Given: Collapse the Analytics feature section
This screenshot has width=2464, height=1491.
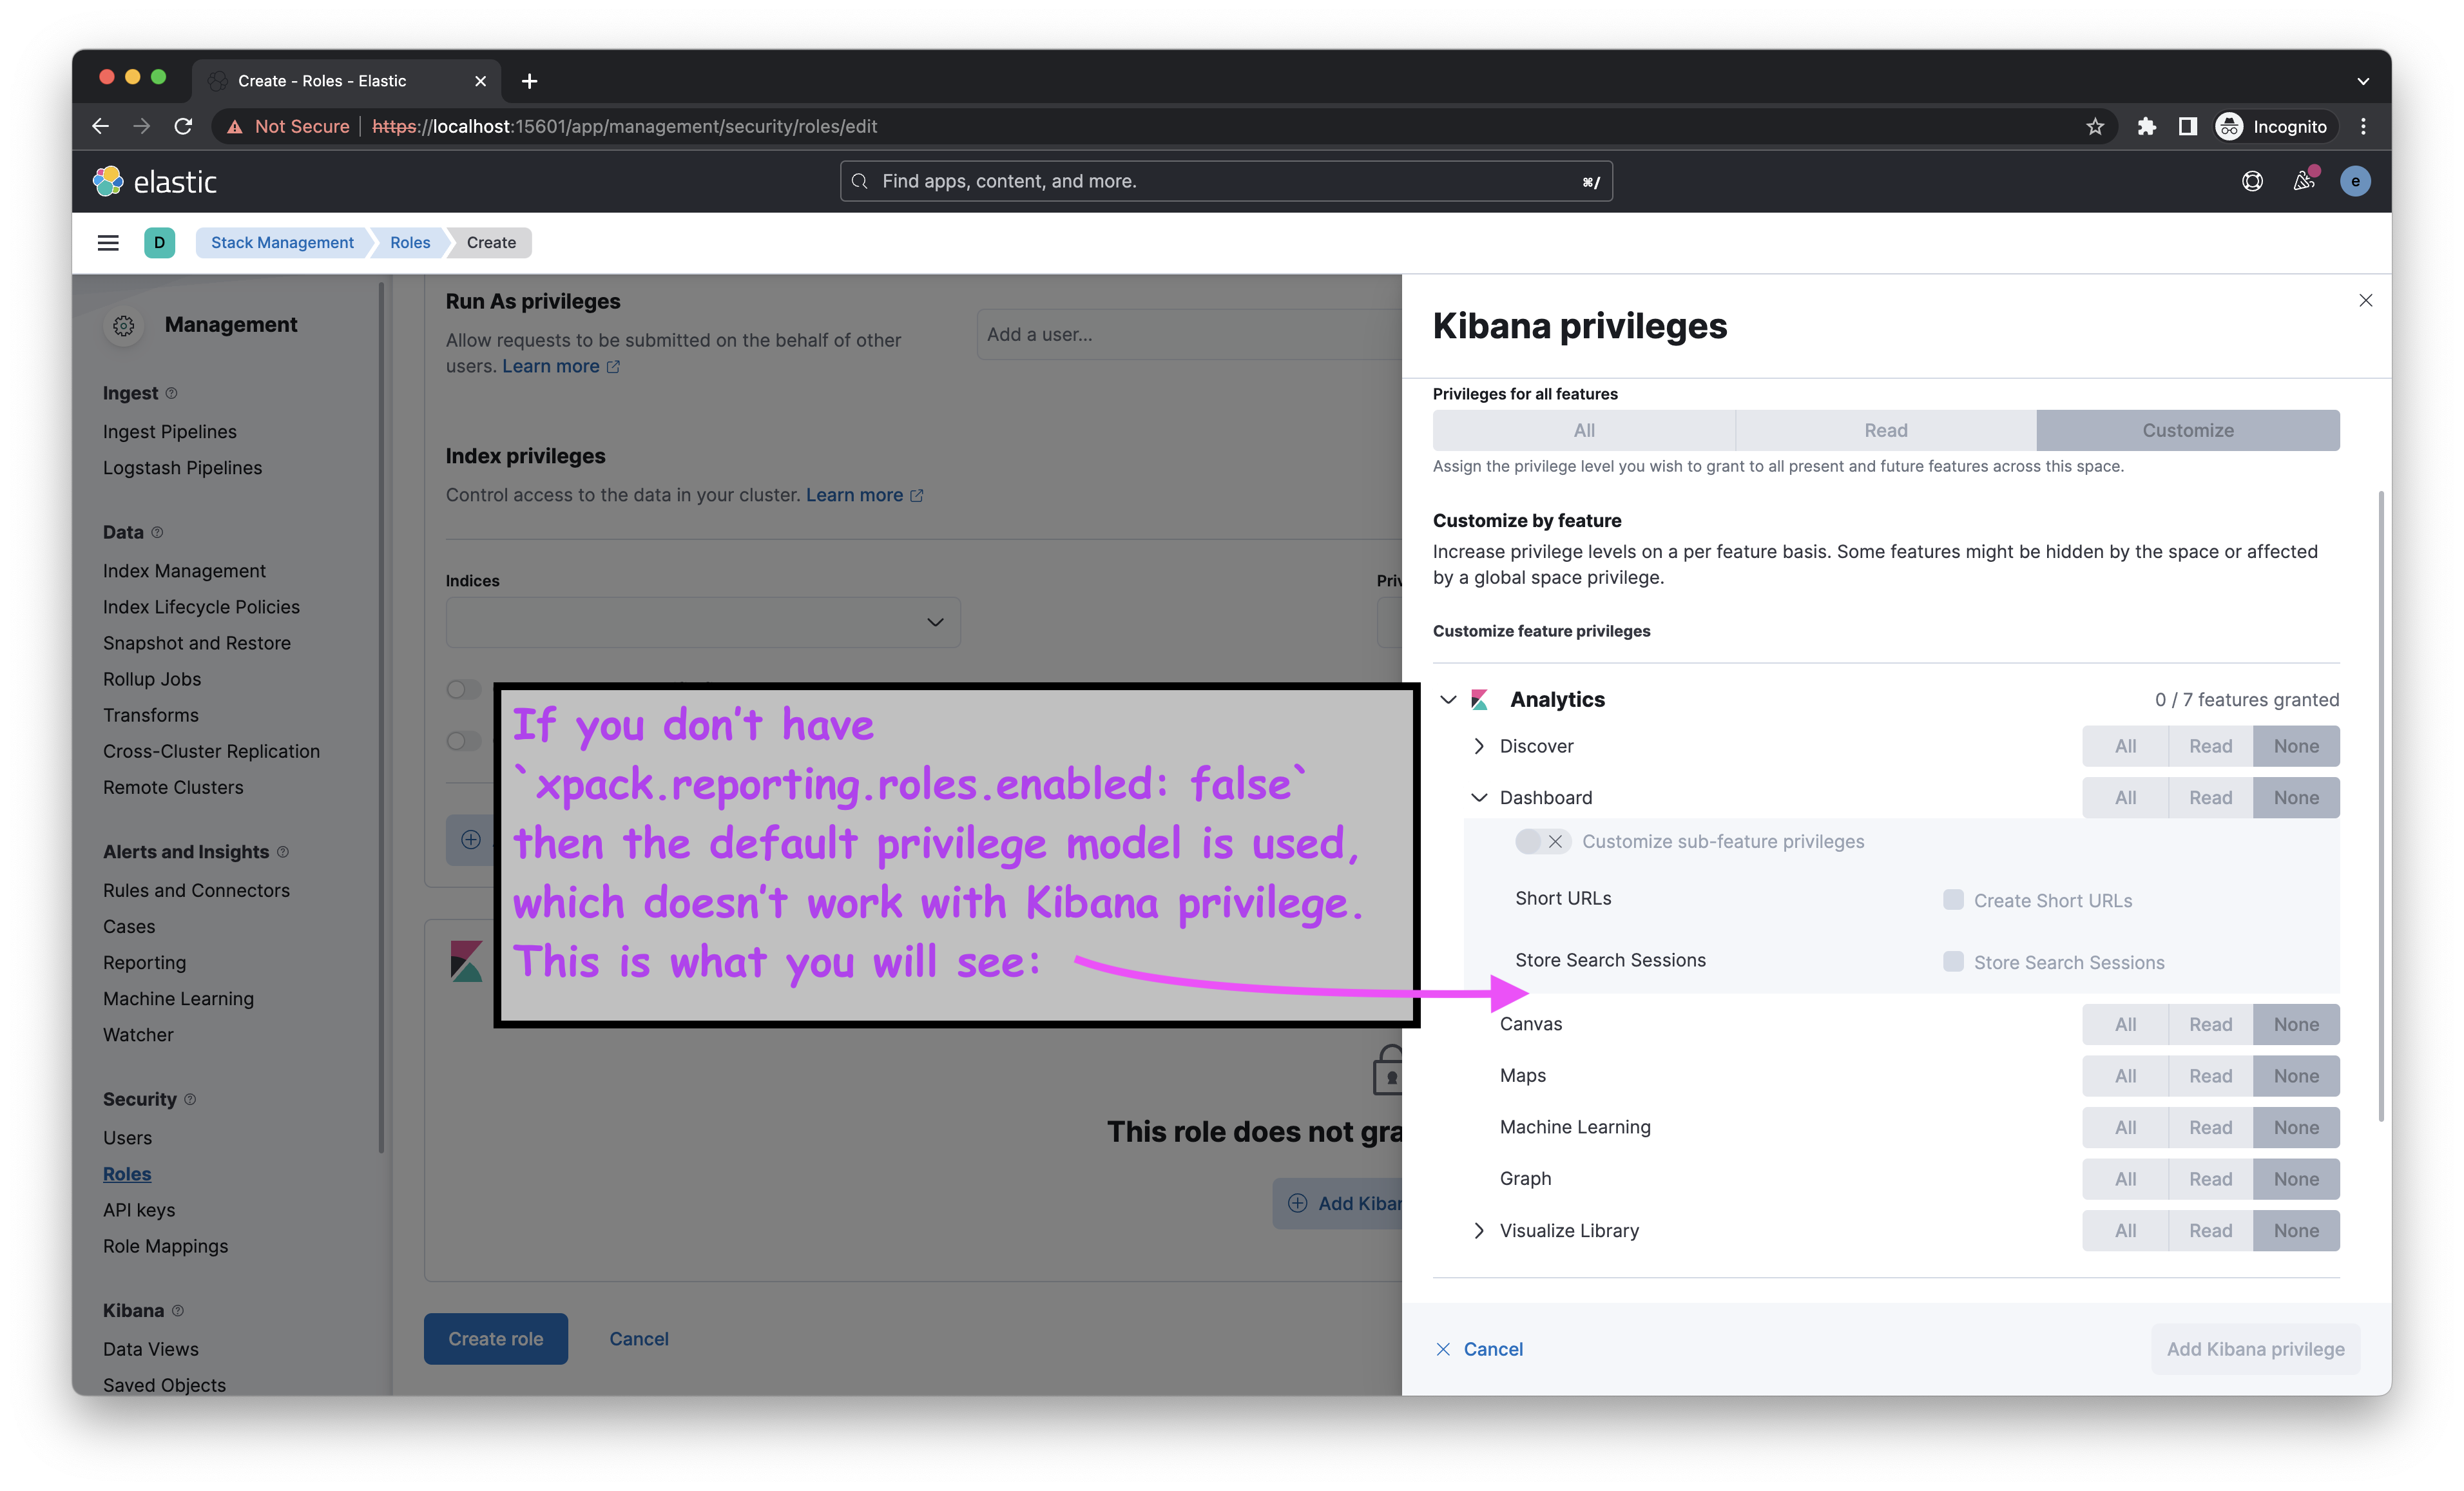Looking at the screenshot, I should click(1449, 699).
